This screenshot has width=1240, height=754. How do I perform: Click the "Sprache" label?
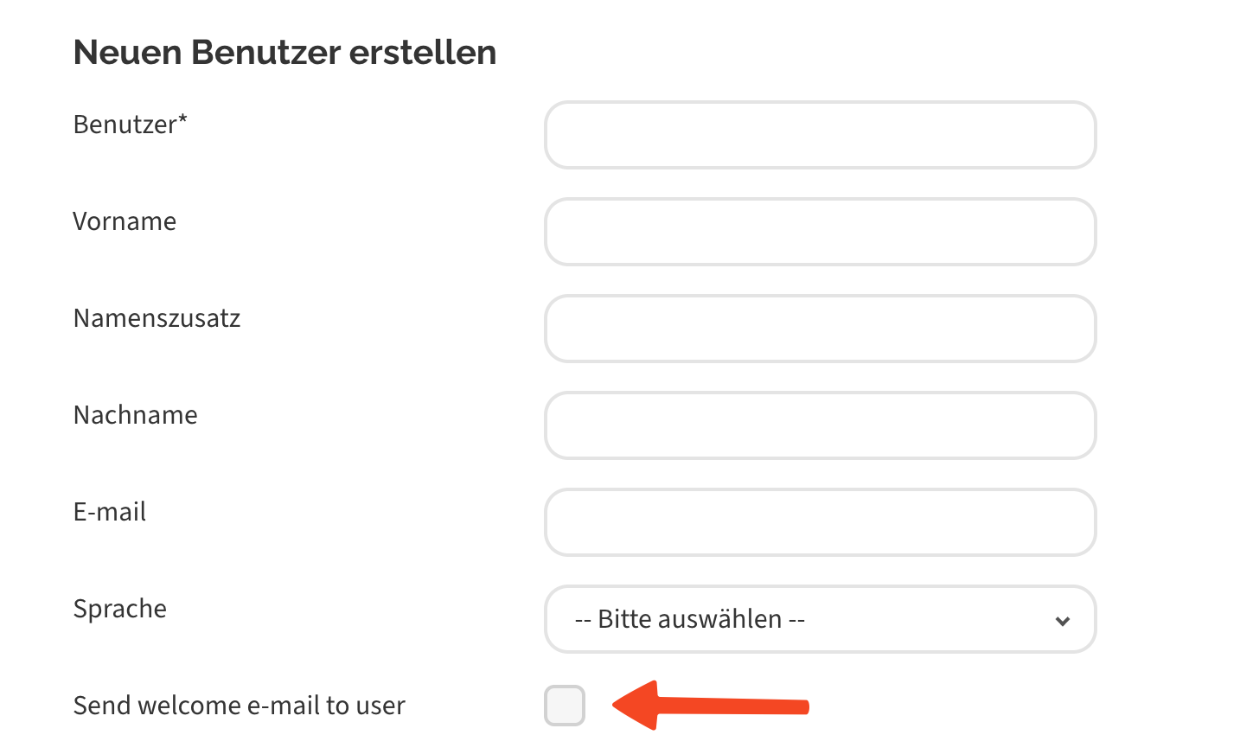(119, 609)
